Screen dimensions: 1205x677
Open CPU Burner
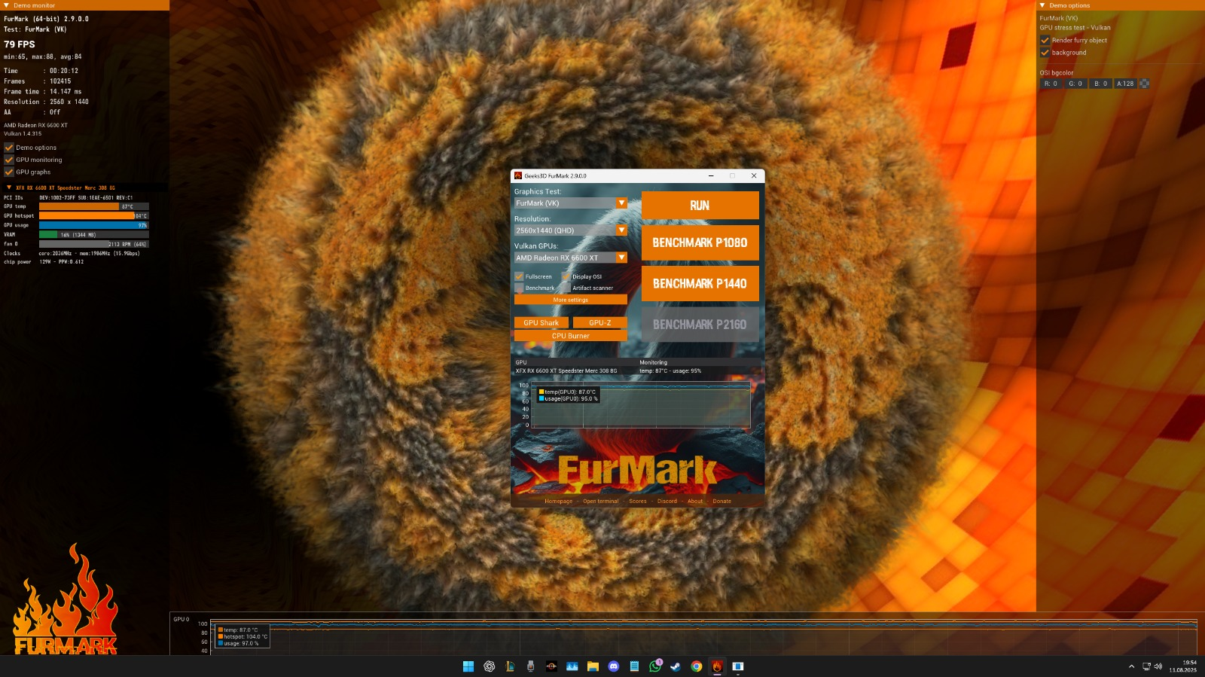[570, 336]
